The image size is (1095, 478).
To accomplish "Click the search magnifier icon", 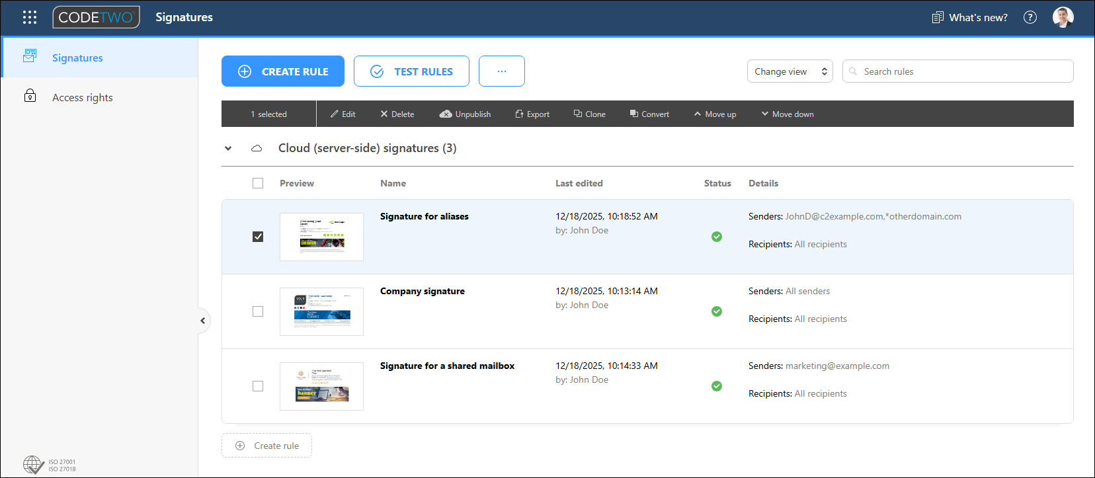I will click(x=853, y=71).
